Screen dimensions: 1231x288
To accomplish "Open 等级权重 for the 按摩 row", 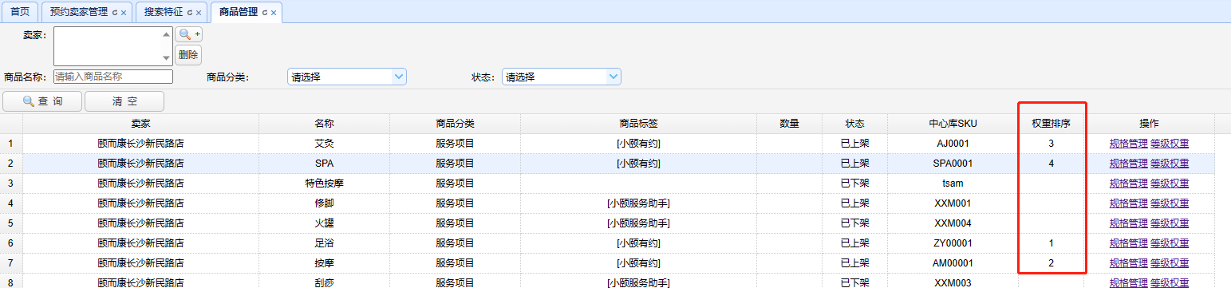I will click(1170, 263).
